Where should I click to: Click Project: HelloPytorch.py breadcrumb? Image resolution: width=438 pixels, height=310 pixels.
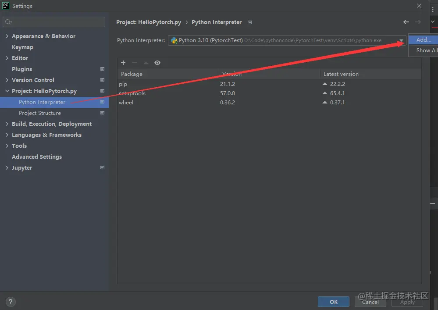[149, 22]
